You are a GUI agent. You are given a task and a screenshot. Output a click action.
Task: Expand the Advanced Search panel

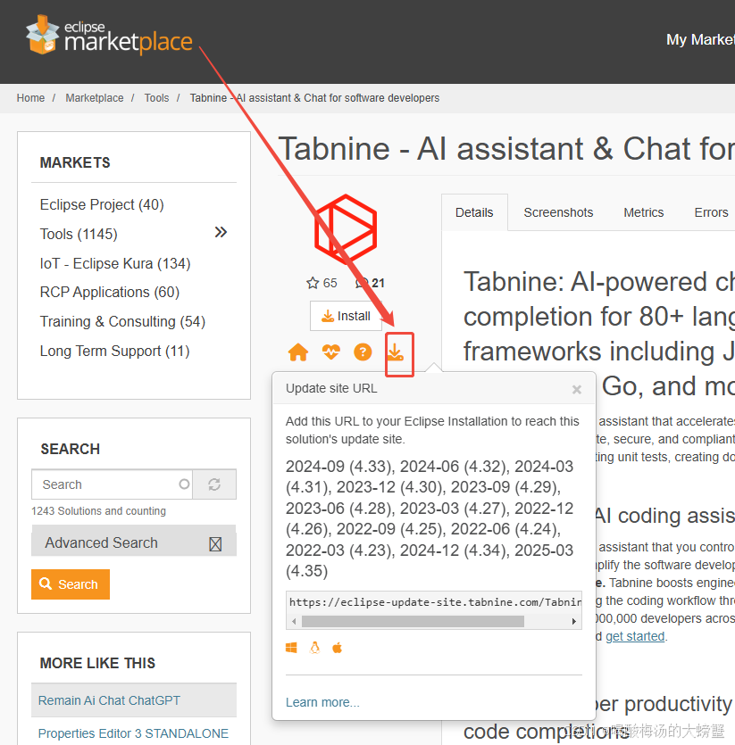point(134,542)
